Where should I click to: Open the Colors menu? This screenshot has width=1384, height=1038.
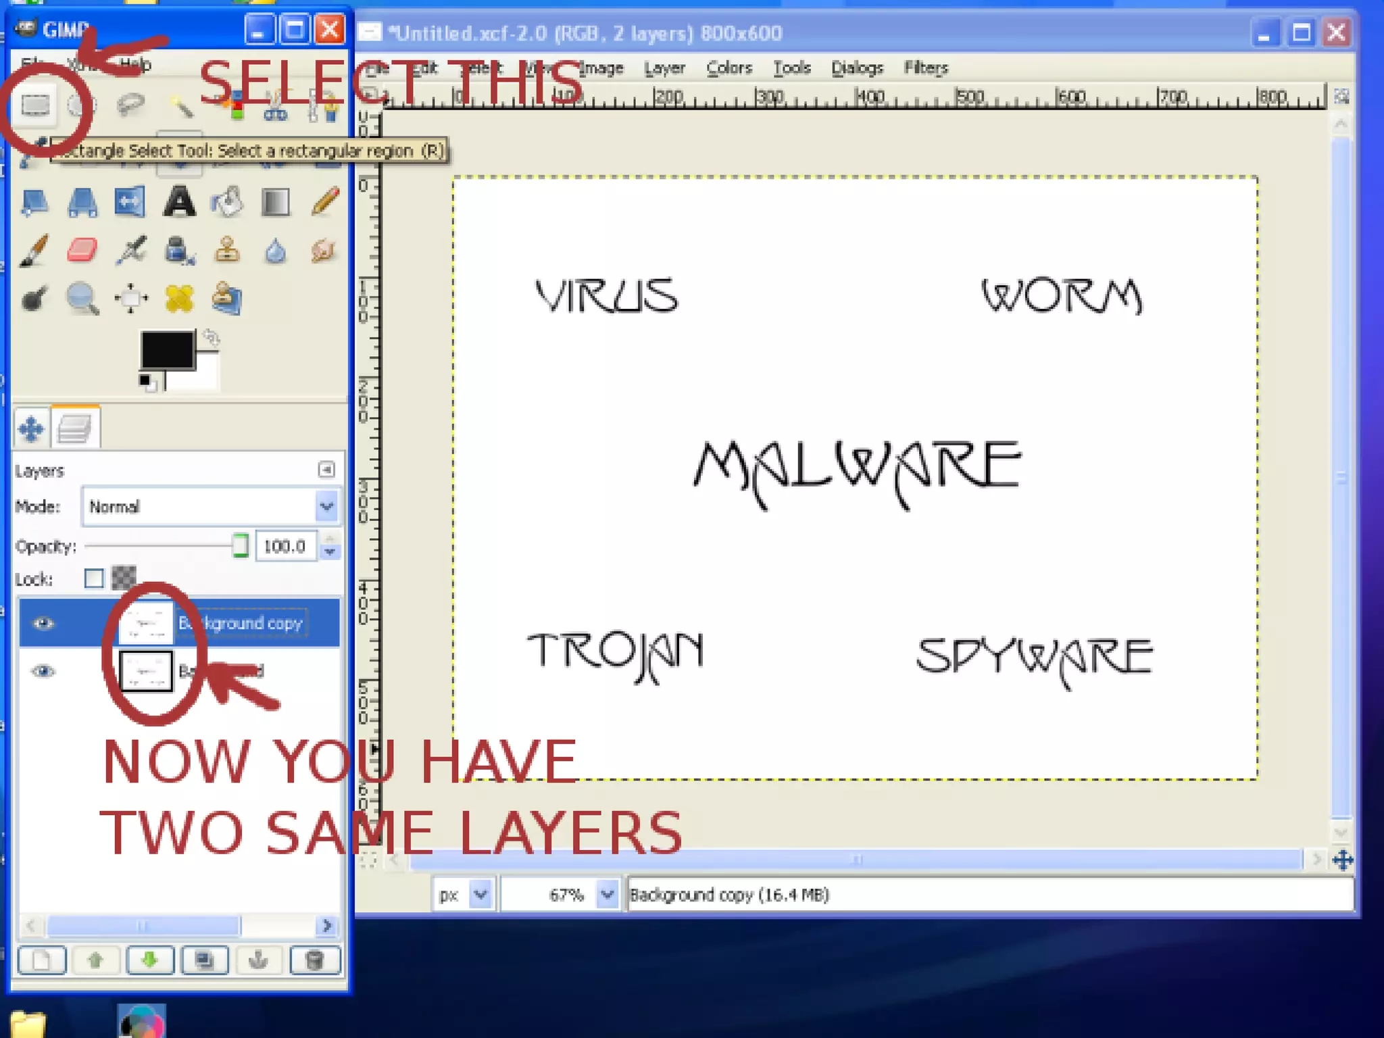(x=728, y=68)
